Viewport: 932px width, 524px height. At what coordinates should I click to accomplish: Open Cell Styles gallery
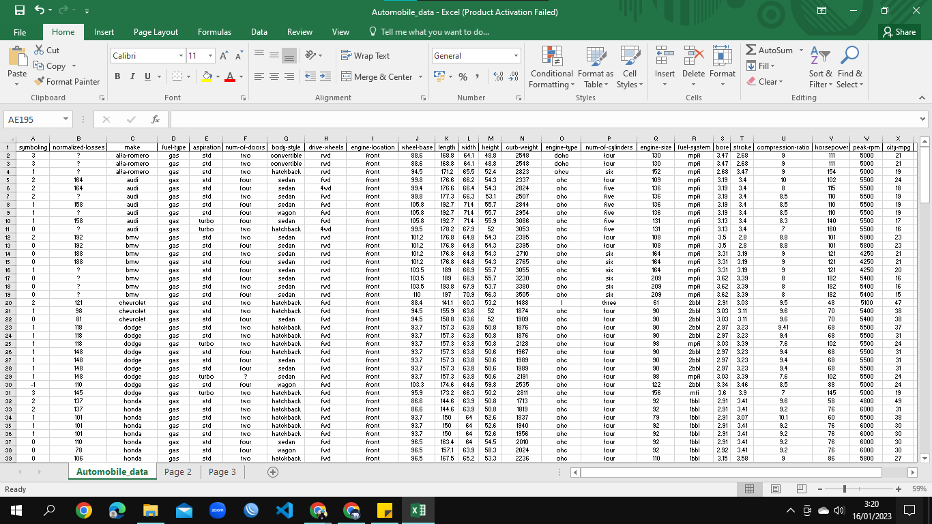click(x=629, y=68)
